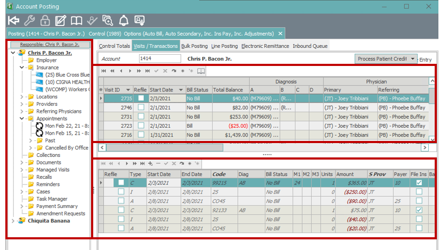The height and width of the screenshot is (250, 448).
Task: Click the magnifier document search icon
Action: point(108,21)
